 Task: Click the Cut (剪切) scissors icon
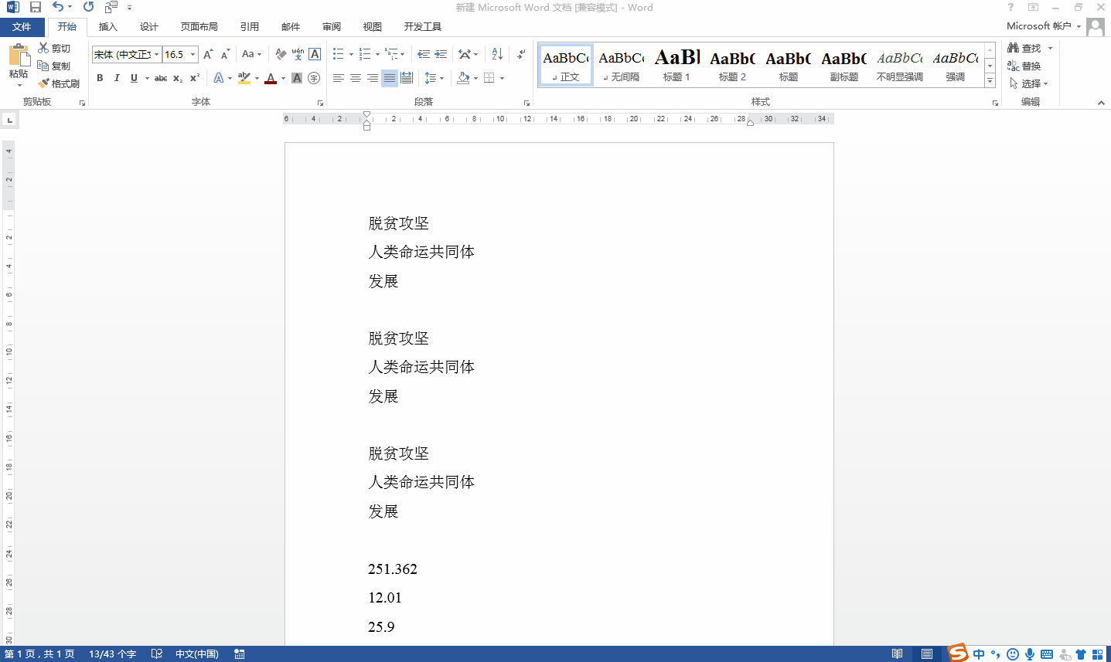coord(44,48)
